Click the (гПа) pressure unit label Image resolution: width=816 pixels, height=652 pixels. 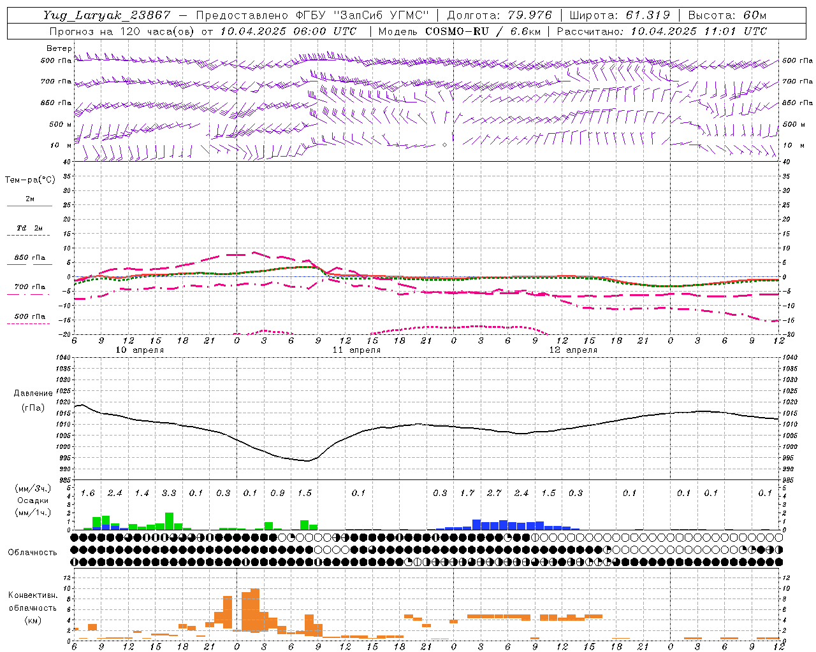(33, 408)
